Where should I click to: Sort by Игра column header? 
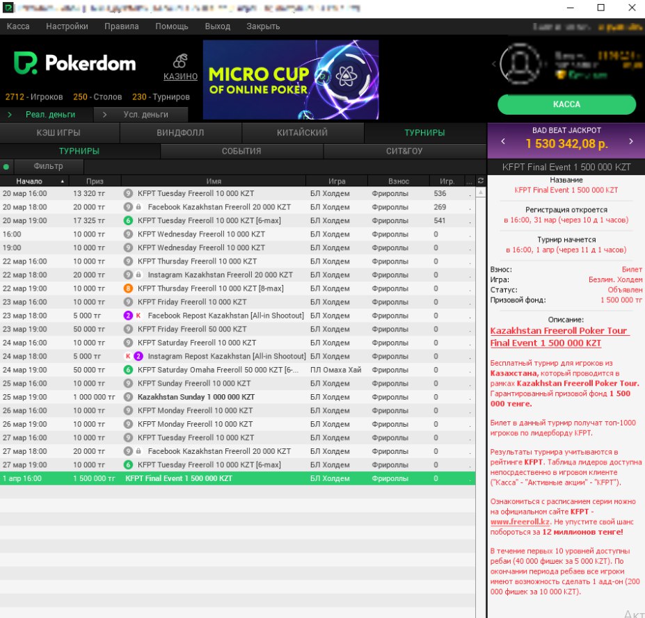[337, 181]
